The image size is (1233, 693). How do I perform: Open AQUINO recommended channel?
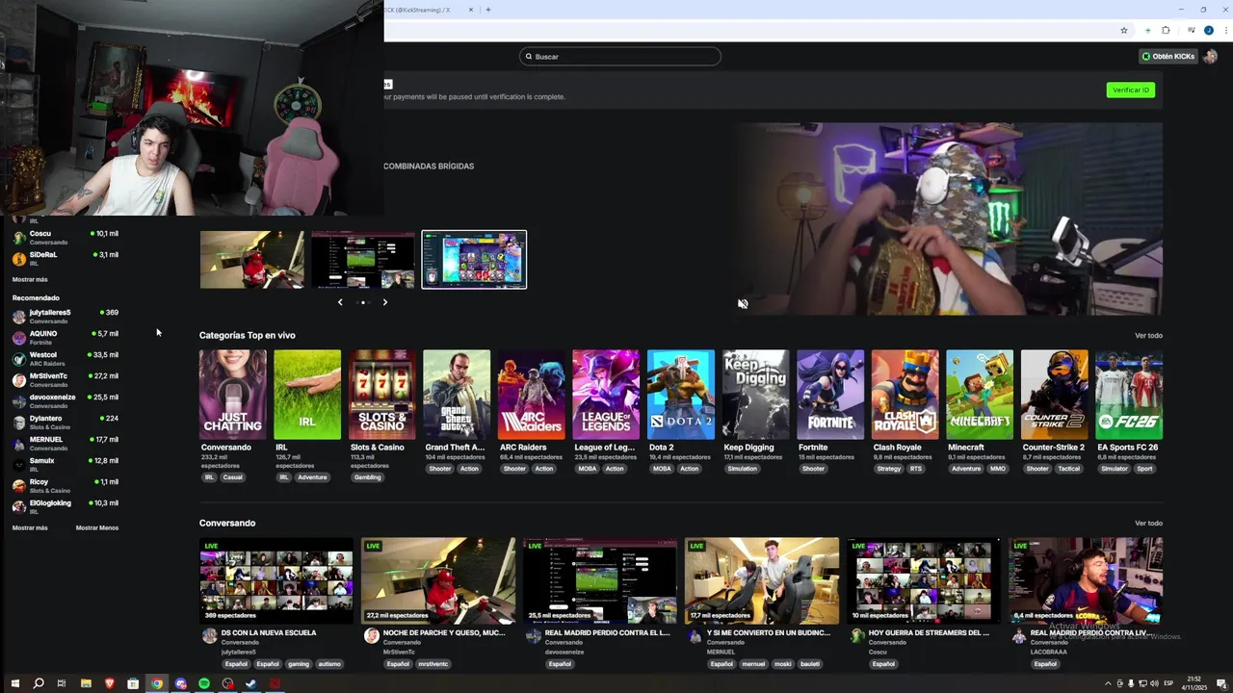(x=66, y=337)
